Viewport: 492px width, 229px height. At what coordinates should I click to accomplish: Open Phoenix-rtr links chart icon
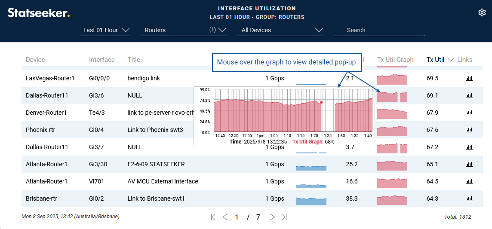469,130
